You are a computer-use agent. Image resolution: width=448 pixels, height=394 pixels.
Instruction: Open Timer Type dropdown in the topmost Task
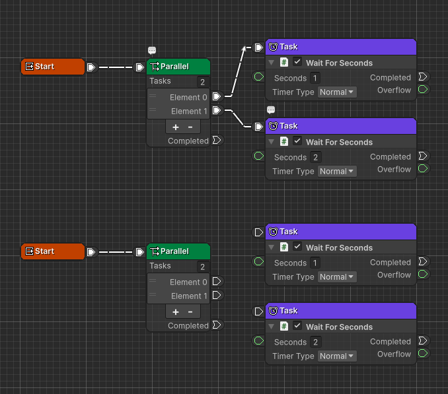337,92
